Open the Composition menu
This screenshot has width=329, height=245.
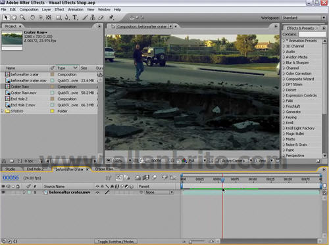29,9
